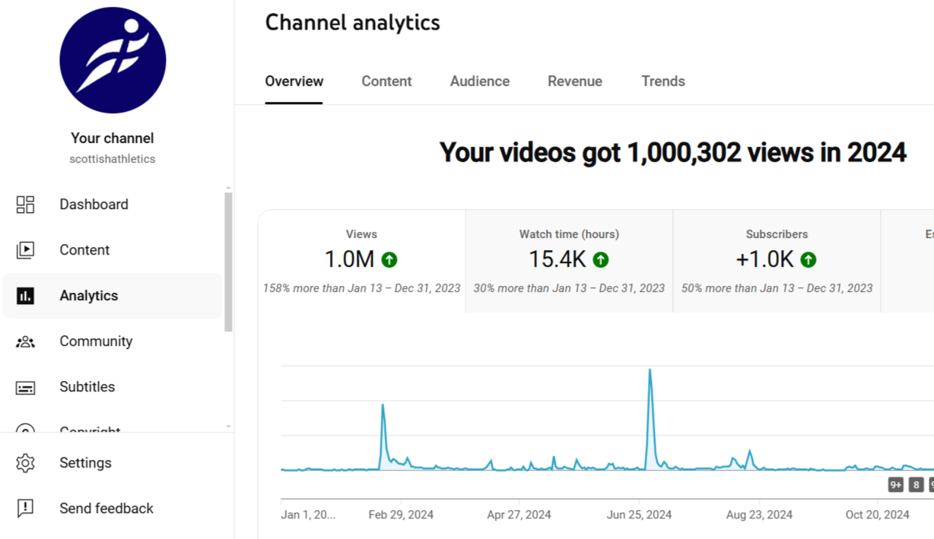Click the 8 video marker on chart
This screenshot has width=934, height=539.
pyautogui.click(x=916, y=484)
